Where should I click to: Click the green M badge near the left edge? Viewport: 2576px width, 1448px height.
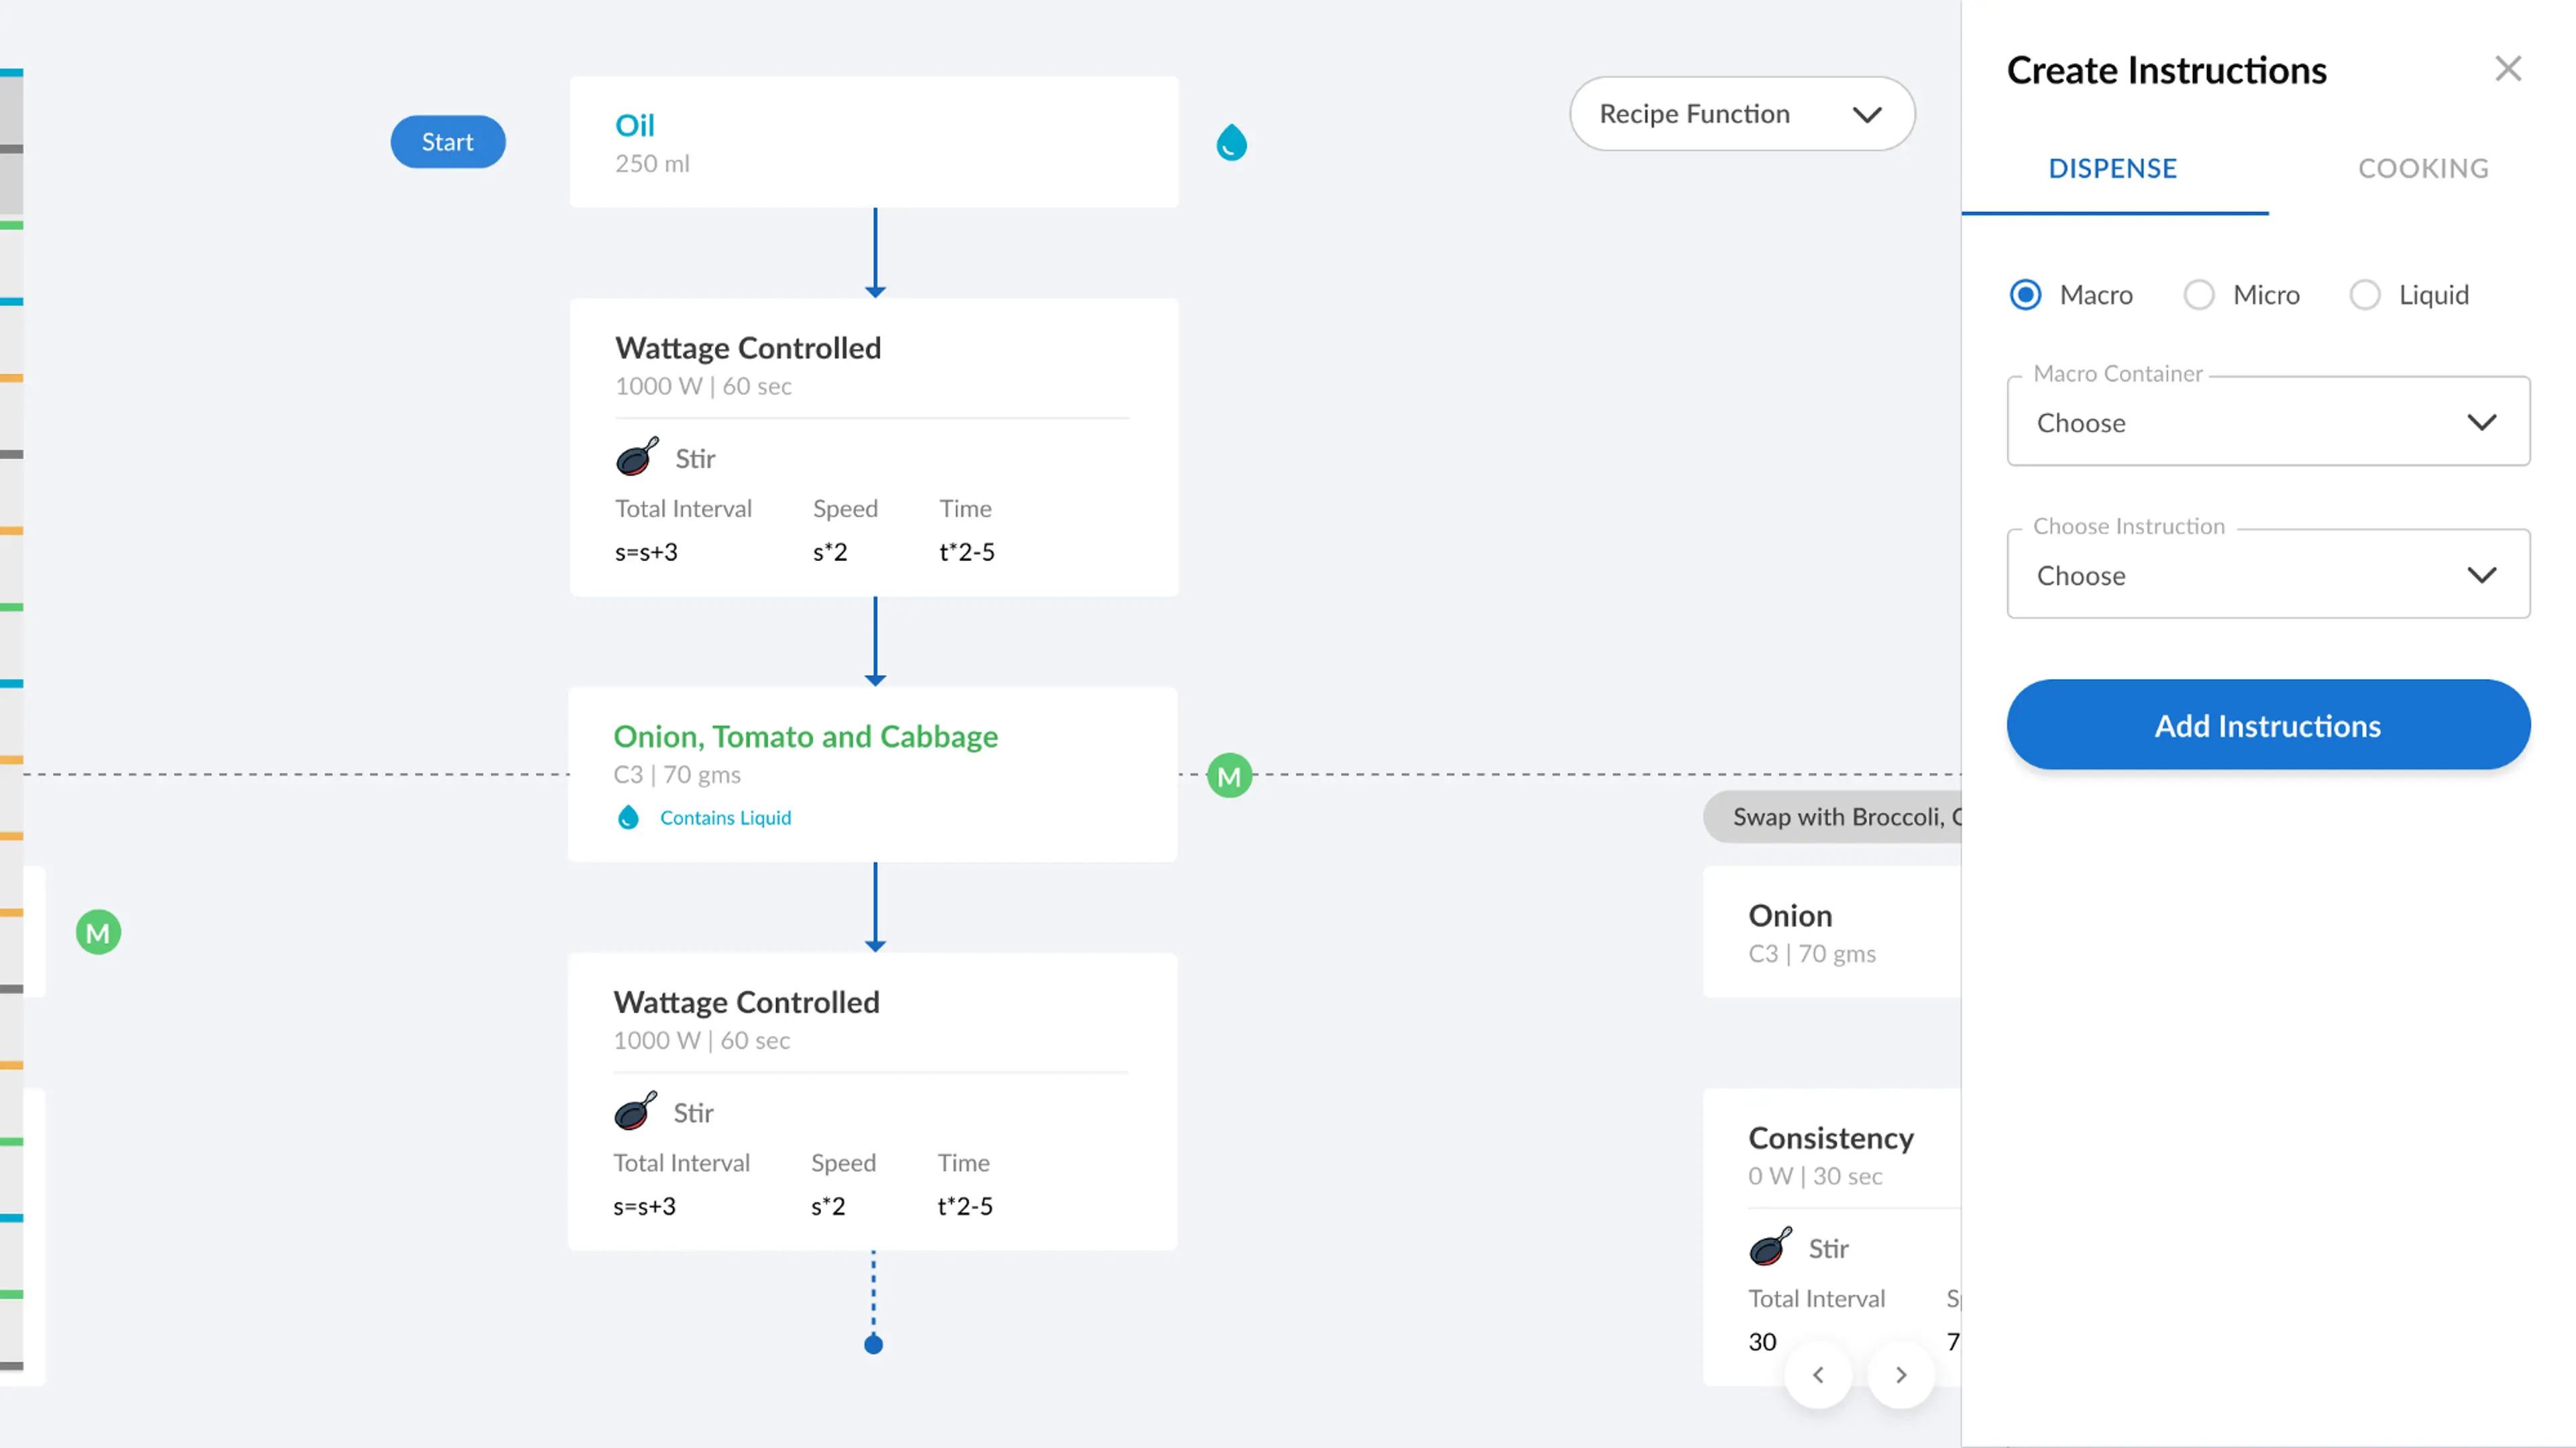pos(98,933)
